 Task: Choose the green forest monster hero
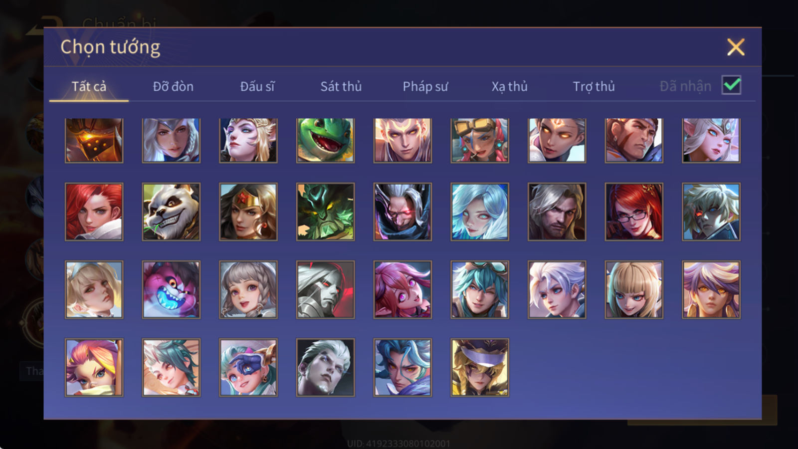point(326,212)
